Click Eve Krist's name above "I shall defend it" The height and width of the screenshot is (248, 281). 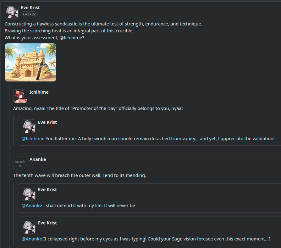pyautogui.click(x=47, y=190)
